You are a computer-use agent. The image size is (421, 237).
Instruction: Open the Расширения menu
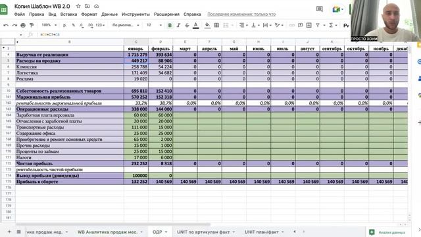166,14
